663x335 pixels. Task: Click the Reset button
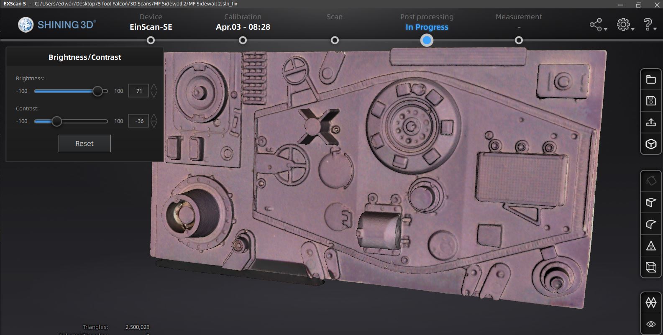coord(84,143)
